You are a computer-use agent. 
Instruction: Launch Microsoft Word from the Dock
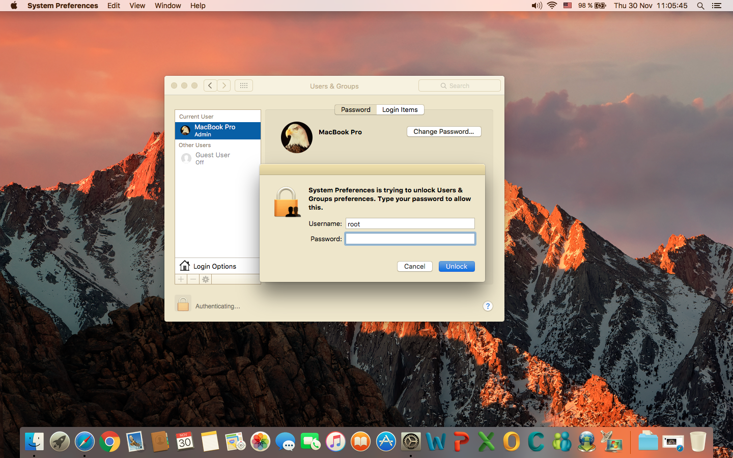tap(436, 441)
